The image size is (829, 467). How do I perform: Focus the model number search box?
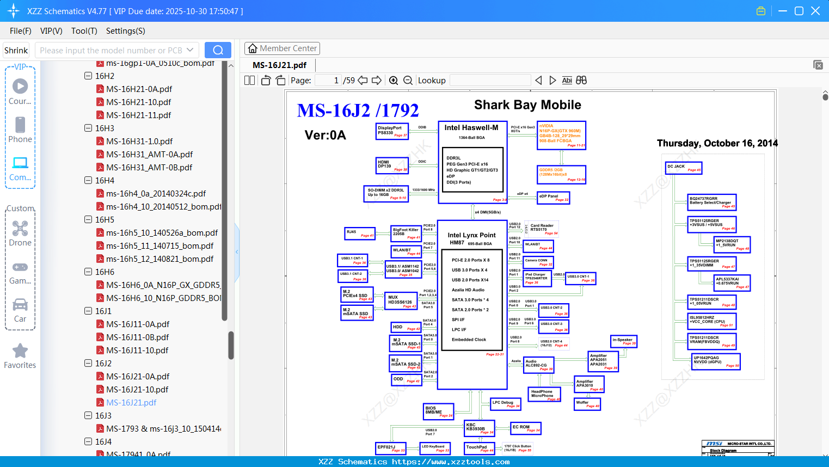coord(110,50)
